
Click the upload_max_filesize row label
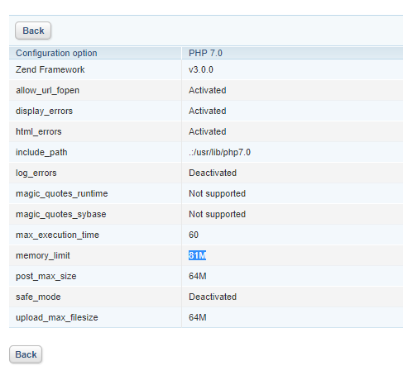pyautogui.click(x=57, y=317)
